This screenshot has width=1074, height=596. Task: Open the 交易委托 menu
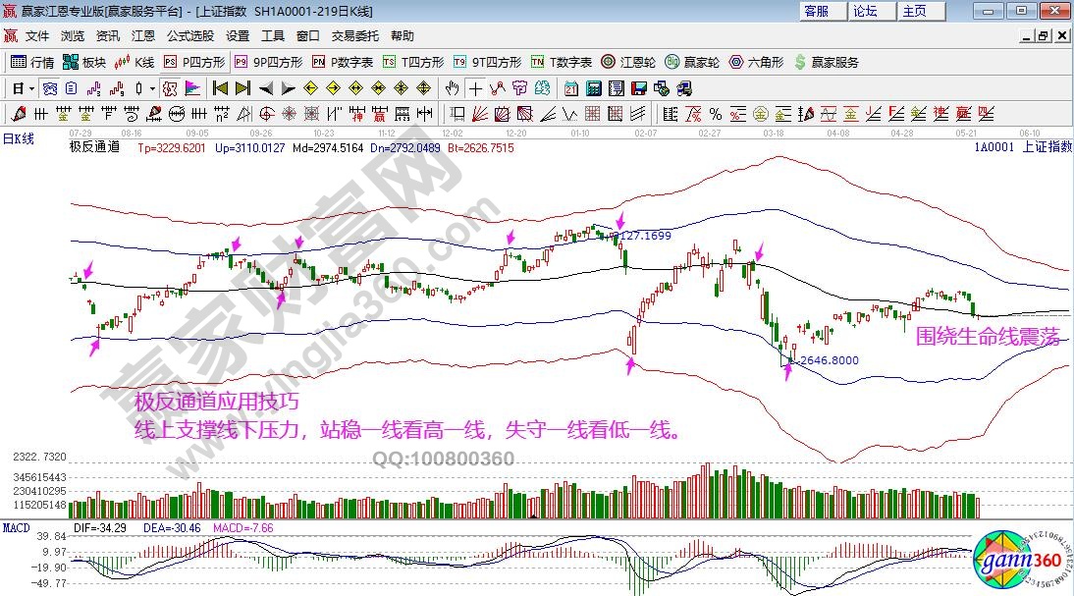click(x=354, y=36)
